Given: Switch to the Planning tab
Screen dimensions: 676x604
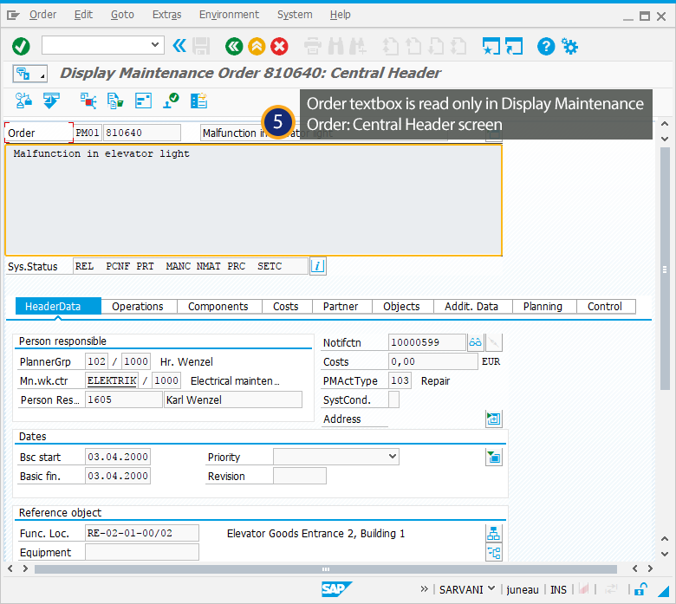Looking at the screenshot, I should tap(543, 307).
